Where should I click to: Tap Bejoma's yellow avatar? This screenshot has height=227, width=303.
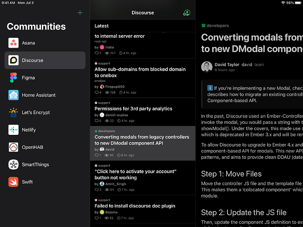click(102, 212)
